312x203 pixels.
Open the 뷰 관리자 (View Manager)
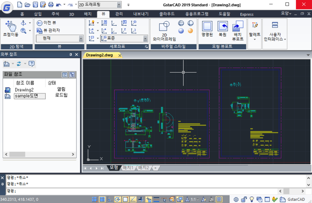tap(48, 30)
